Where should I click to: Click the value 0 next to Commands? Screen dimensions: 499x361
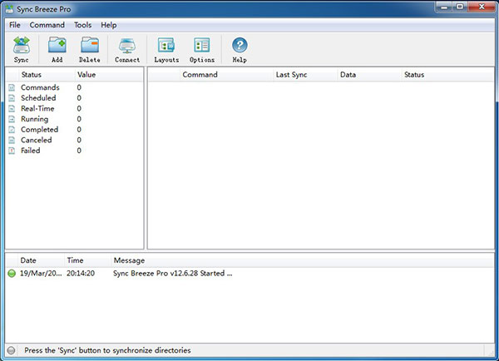[79, 87]
